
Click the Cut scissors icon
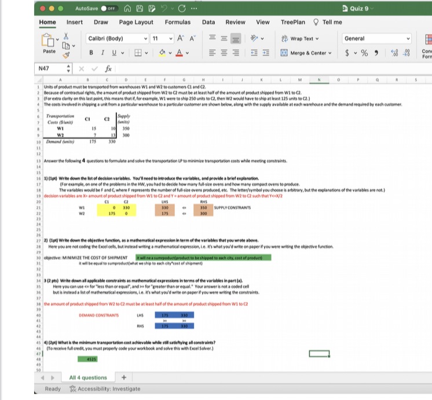[66, 36]
